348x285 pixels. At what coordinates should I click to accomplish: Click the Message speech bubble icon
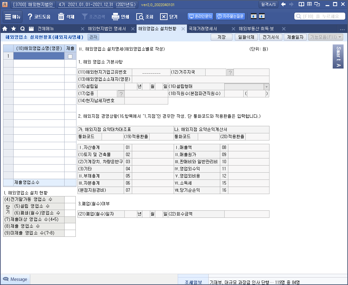point(5,279)
